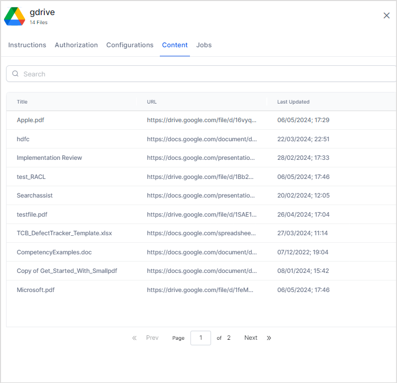This screenshot has width=397, height=383.
Task: Open the Apple.pdf drive URL link
Action: click(202, 120)
